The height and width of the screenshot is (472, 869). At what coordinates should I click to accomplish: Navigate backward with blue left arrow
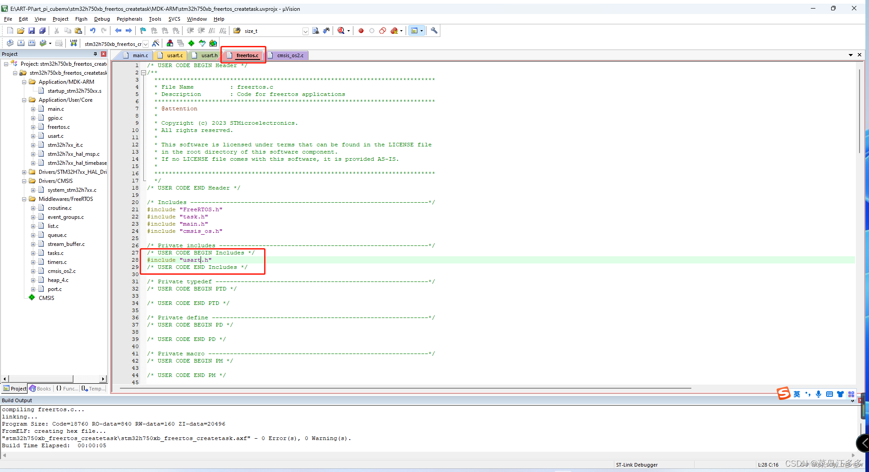118,31
